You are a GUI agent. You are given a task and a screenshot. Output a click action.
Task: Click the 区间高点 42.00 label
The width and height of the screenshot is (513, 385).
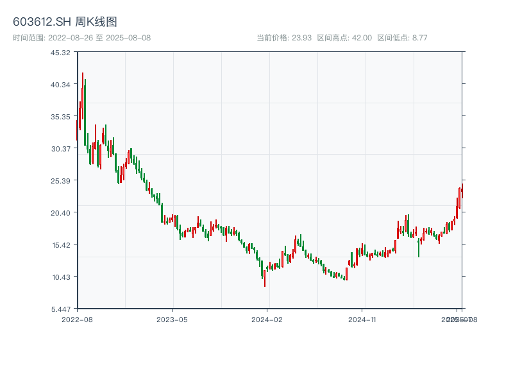tap(344, 38)
